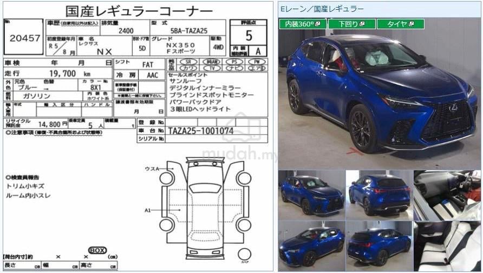Click the front-left wheel circle marked ウスA
The image size is (483, 273).
(x=166, y=178)
